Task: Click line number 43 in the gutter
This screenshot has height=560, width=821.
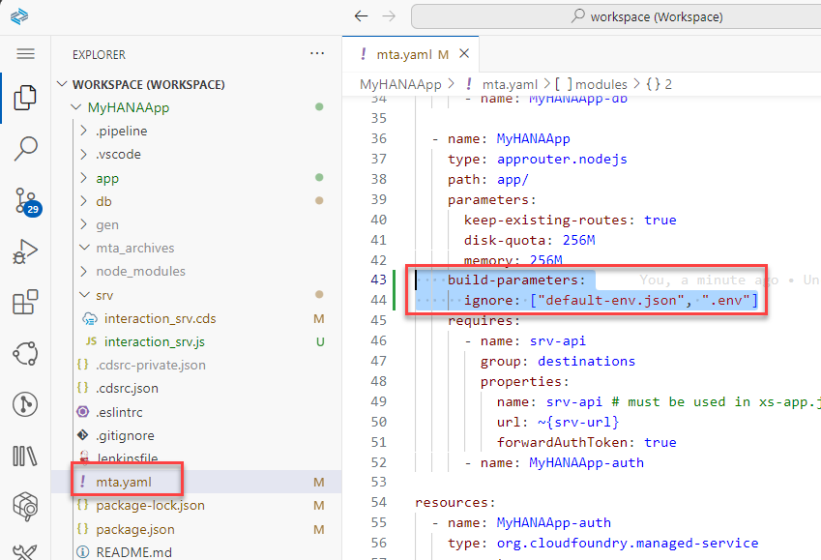Action: coord(378,280)
